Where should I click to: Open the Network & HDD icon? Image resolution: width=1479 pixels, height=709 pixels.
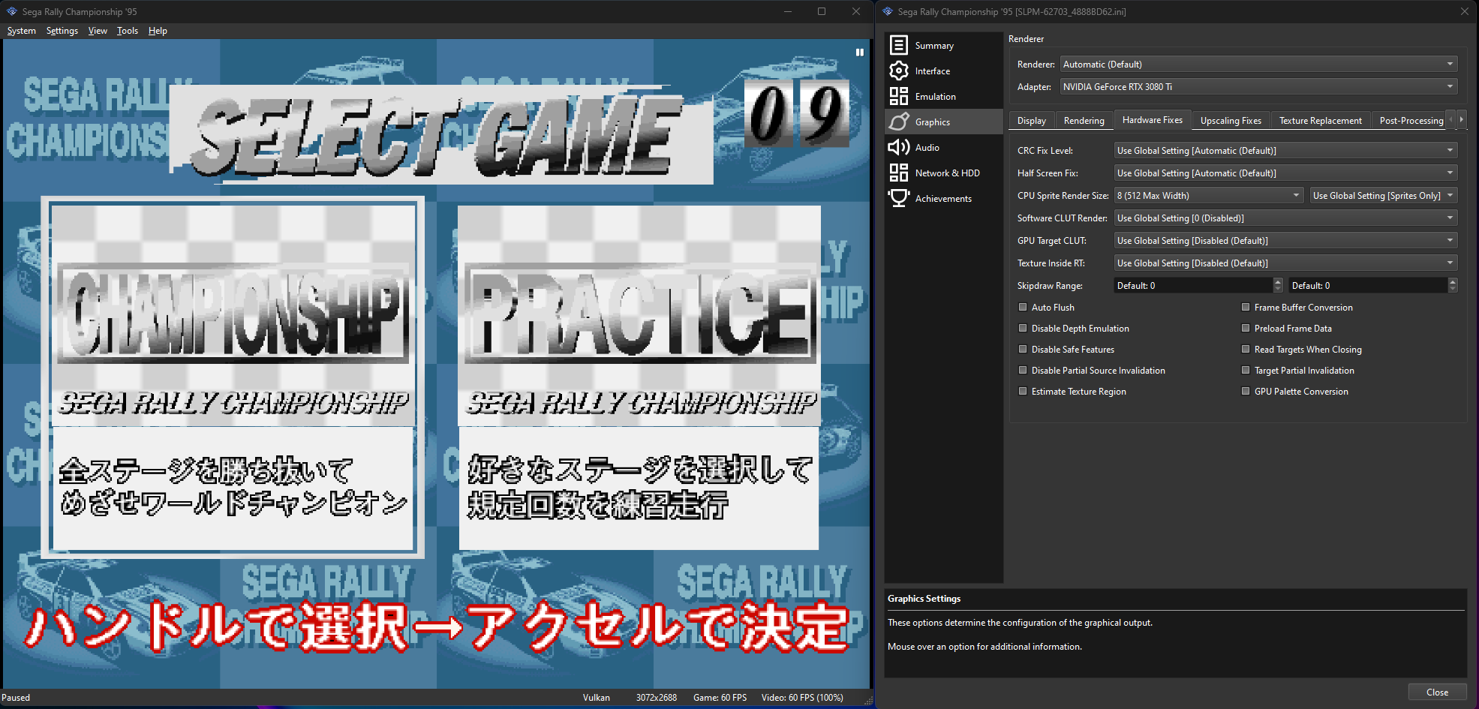[898, 173]
